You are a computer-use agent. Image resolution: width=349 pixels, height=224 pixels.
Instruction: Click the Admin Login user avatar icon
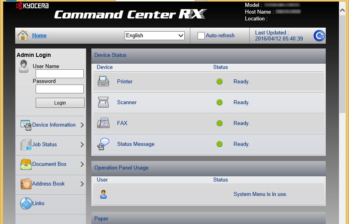click(24, 67)
